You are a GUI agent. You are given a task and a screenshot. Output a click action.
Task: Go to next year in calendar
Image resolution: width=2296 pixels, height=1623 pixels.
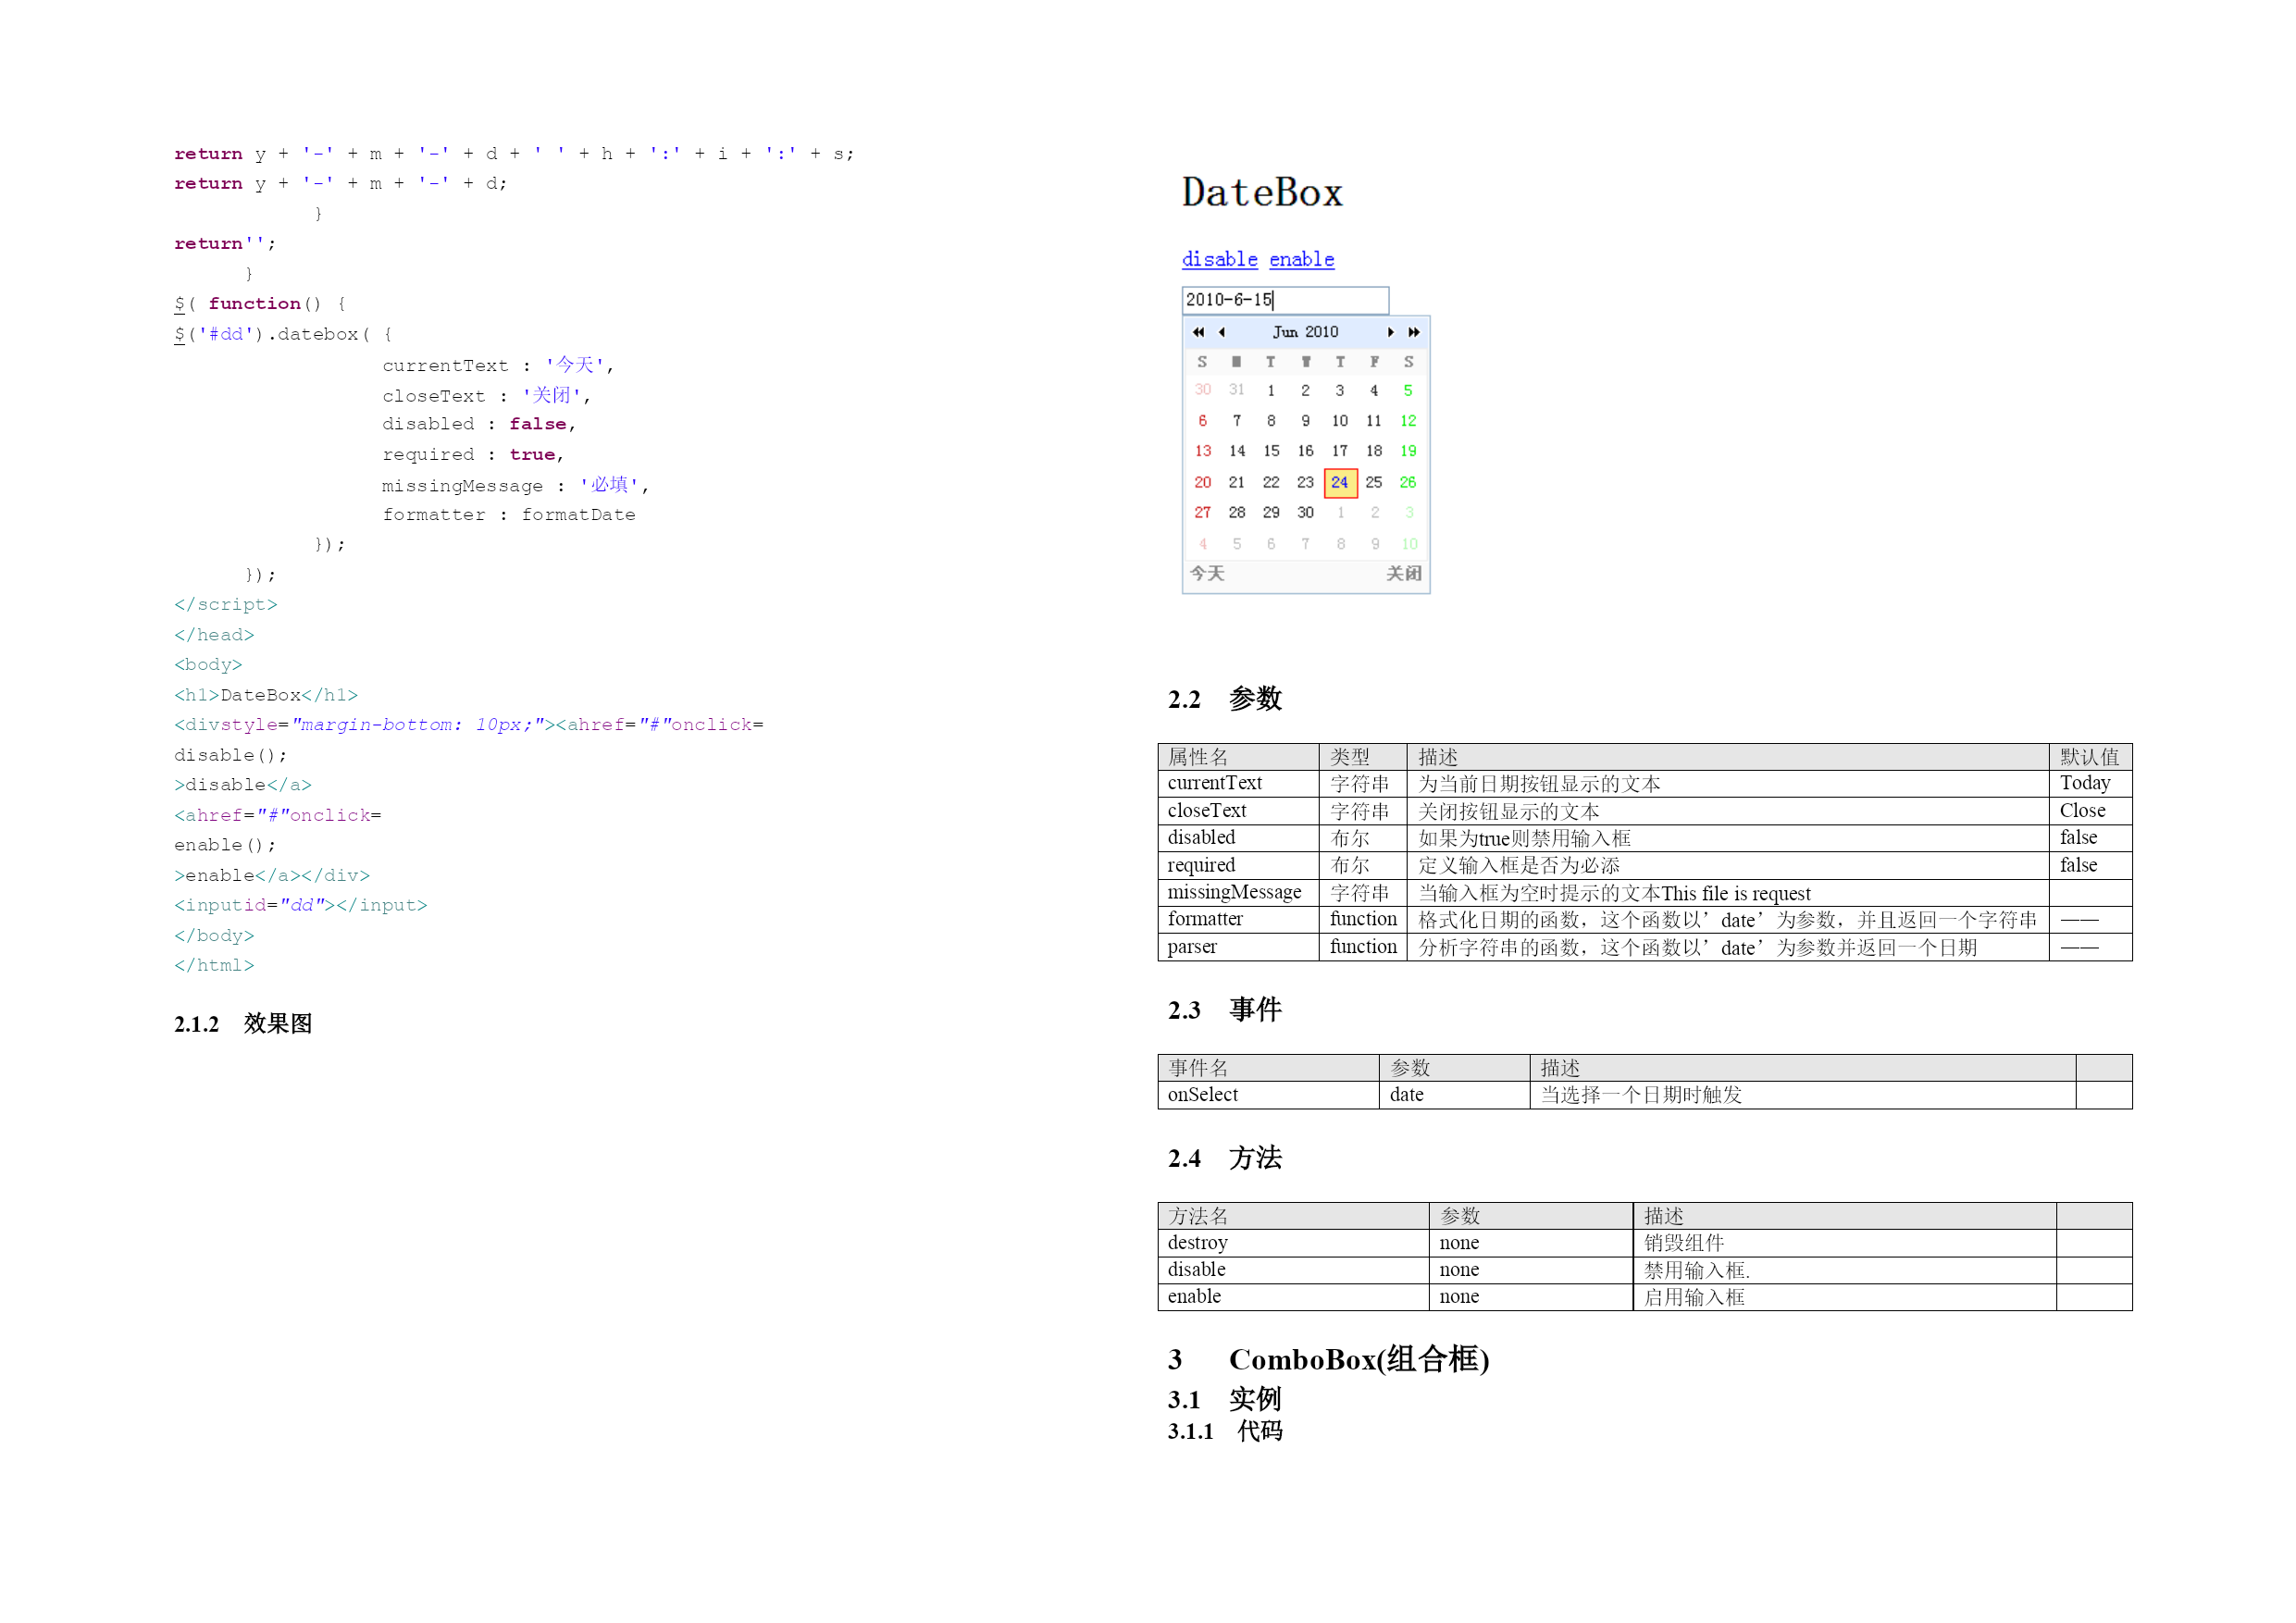pyautogui.click(x=1413, y=332)
